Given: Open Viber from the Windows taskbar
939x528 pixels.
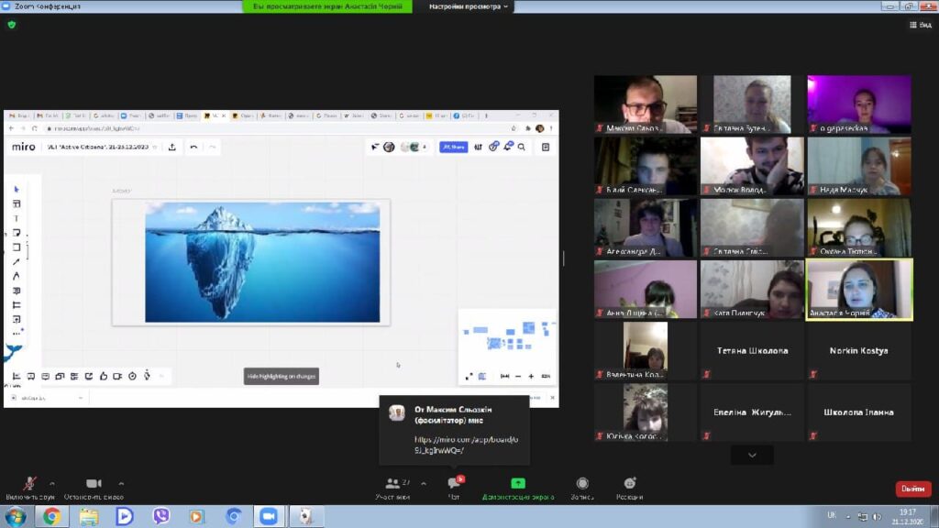Looking at the screenshot, I should point(160,516).
